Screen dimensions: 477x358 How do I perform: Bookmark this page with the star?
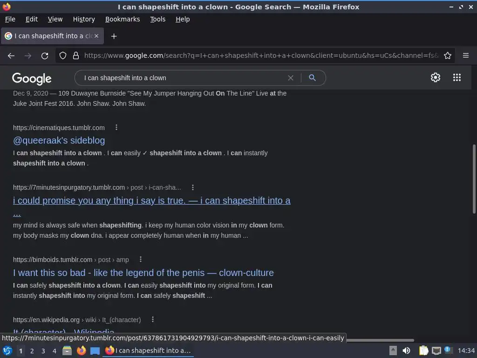(448, 56)
